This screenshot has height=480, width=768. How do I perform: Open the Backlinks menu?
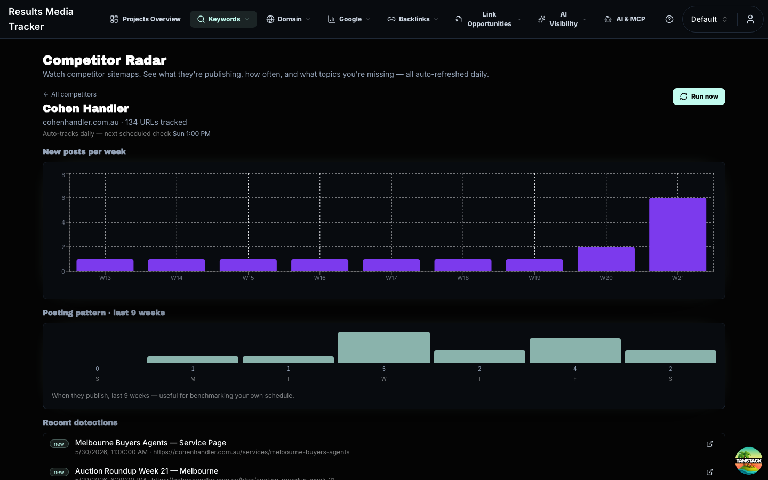(x=413, y=19)
